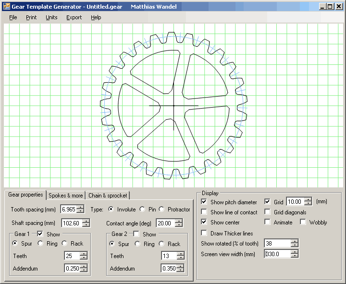Increase Contact angle with up arrow
Viewport: 346px width, 284px height.
179,221
